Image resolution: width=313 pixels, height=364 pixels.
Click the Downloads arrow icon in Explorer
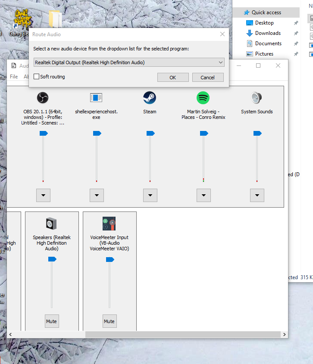point(250,33)
